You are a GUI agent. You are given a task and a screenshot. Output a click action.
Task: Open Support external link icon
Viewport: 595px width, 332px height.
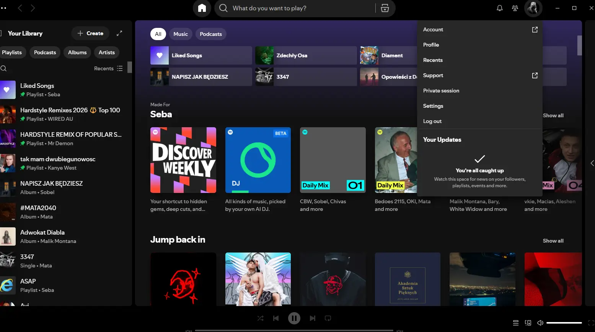coord(535,75)
